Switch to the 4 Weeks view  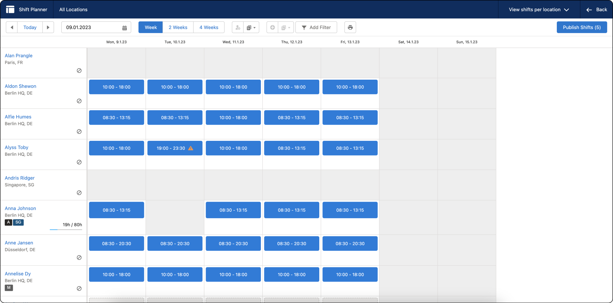(x=209, y=27)
